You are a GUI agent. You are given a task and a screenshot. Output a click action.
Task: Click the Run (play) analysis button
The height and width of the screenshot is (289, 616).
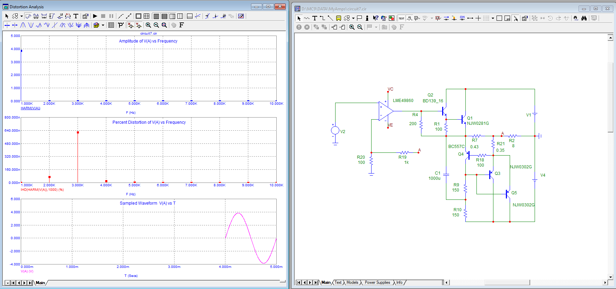tap(95, 16)
